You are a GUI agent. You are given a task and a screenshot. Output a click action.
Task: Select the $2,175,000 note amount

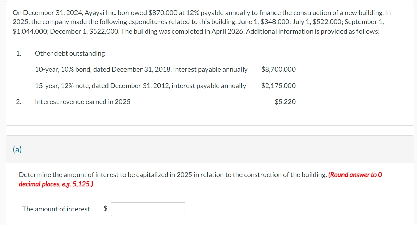[278, 86]
